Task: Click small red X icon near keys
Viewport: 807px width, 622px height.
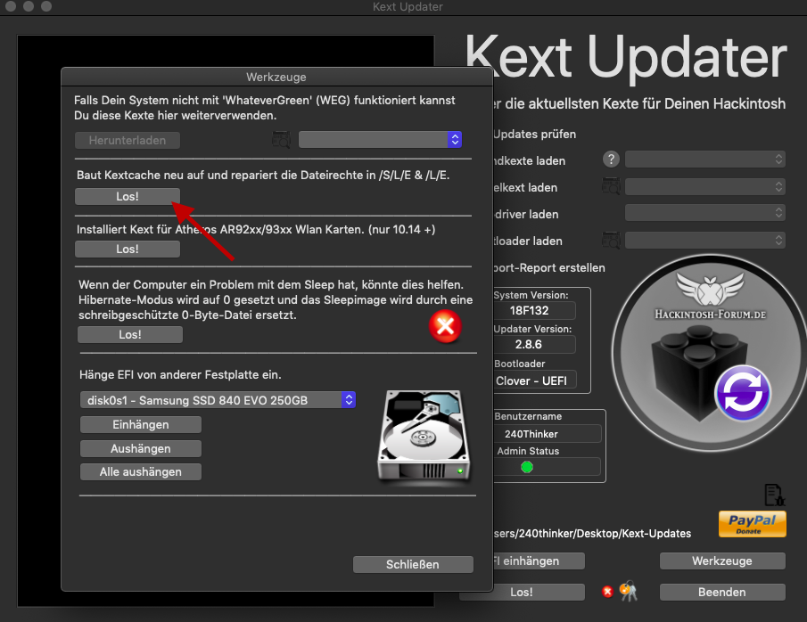Action: (x=607, y=592)
